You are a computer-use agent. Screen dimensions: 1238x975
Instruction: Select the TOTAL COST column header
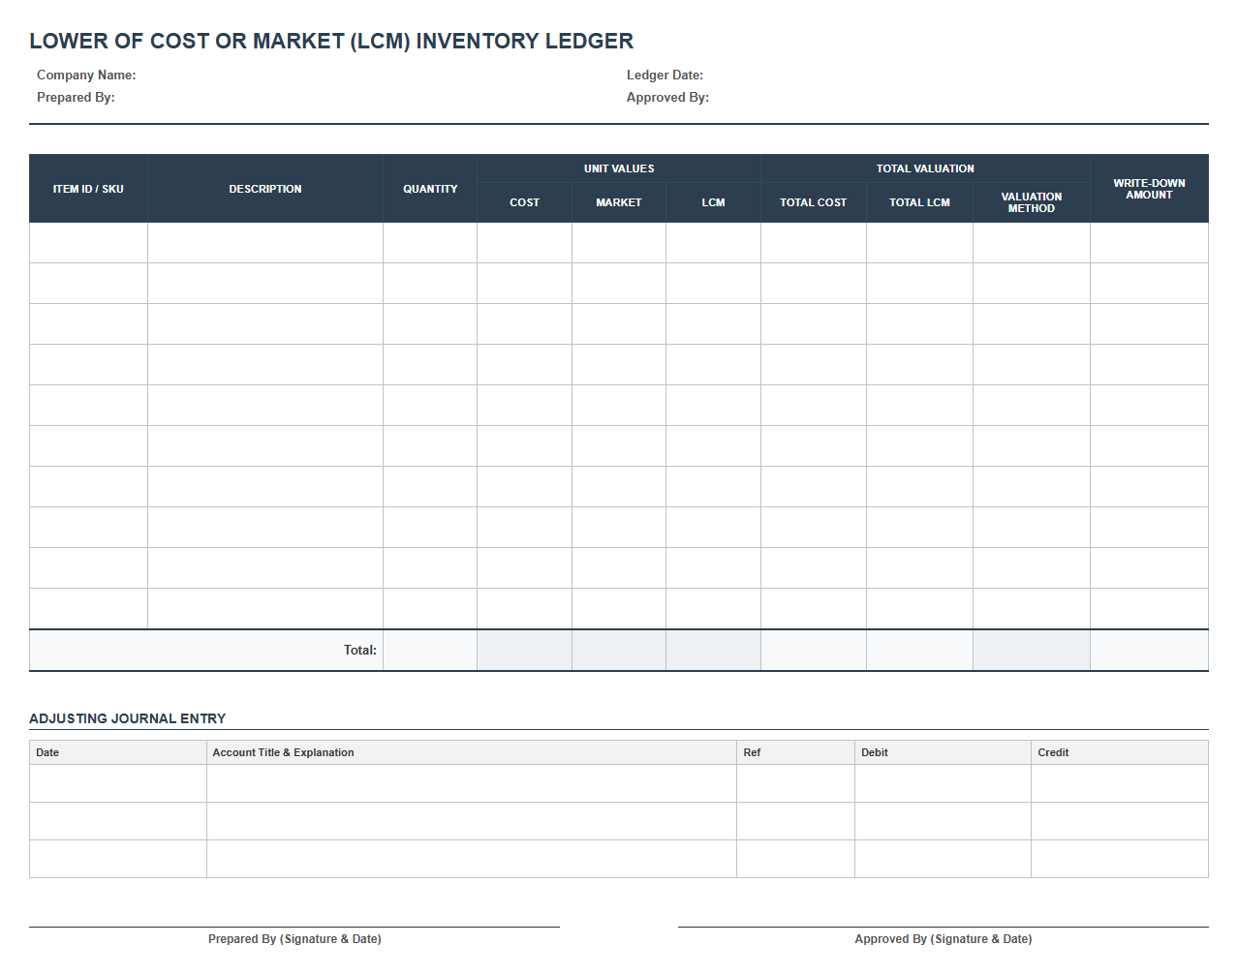pos(814,202)
